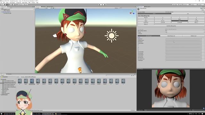Open the Windows Start menu
Screen dimensions: 205x115
[x=1, y=114]
